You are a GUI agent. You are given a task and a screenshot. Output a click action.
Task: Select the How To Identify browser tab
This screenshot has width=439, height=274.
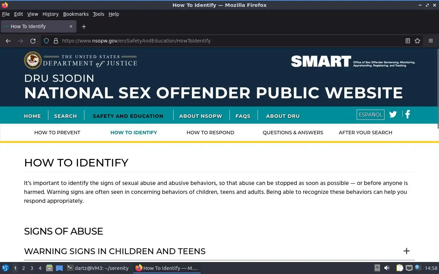38,26
